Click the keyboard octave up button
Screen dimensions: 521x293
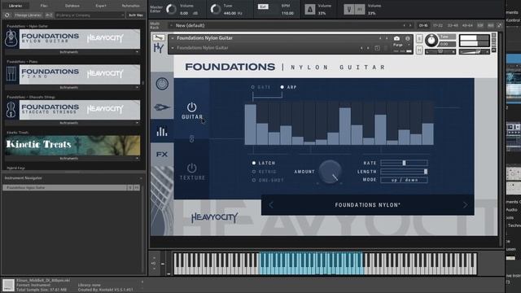(x=154, y=257)
